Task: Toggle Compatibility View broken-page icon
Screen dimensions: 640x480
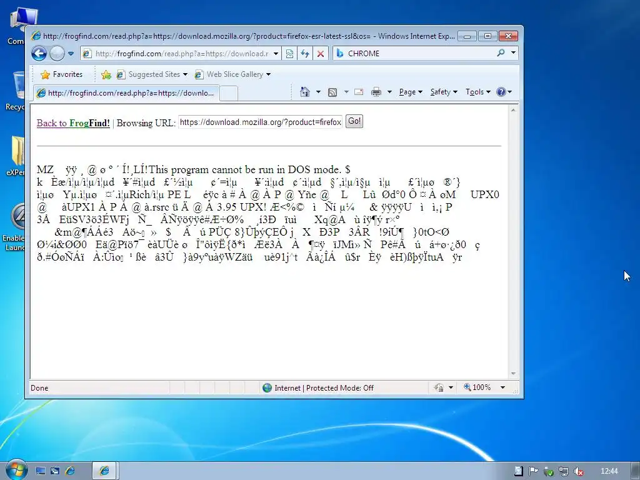Action: pos(289,54)
